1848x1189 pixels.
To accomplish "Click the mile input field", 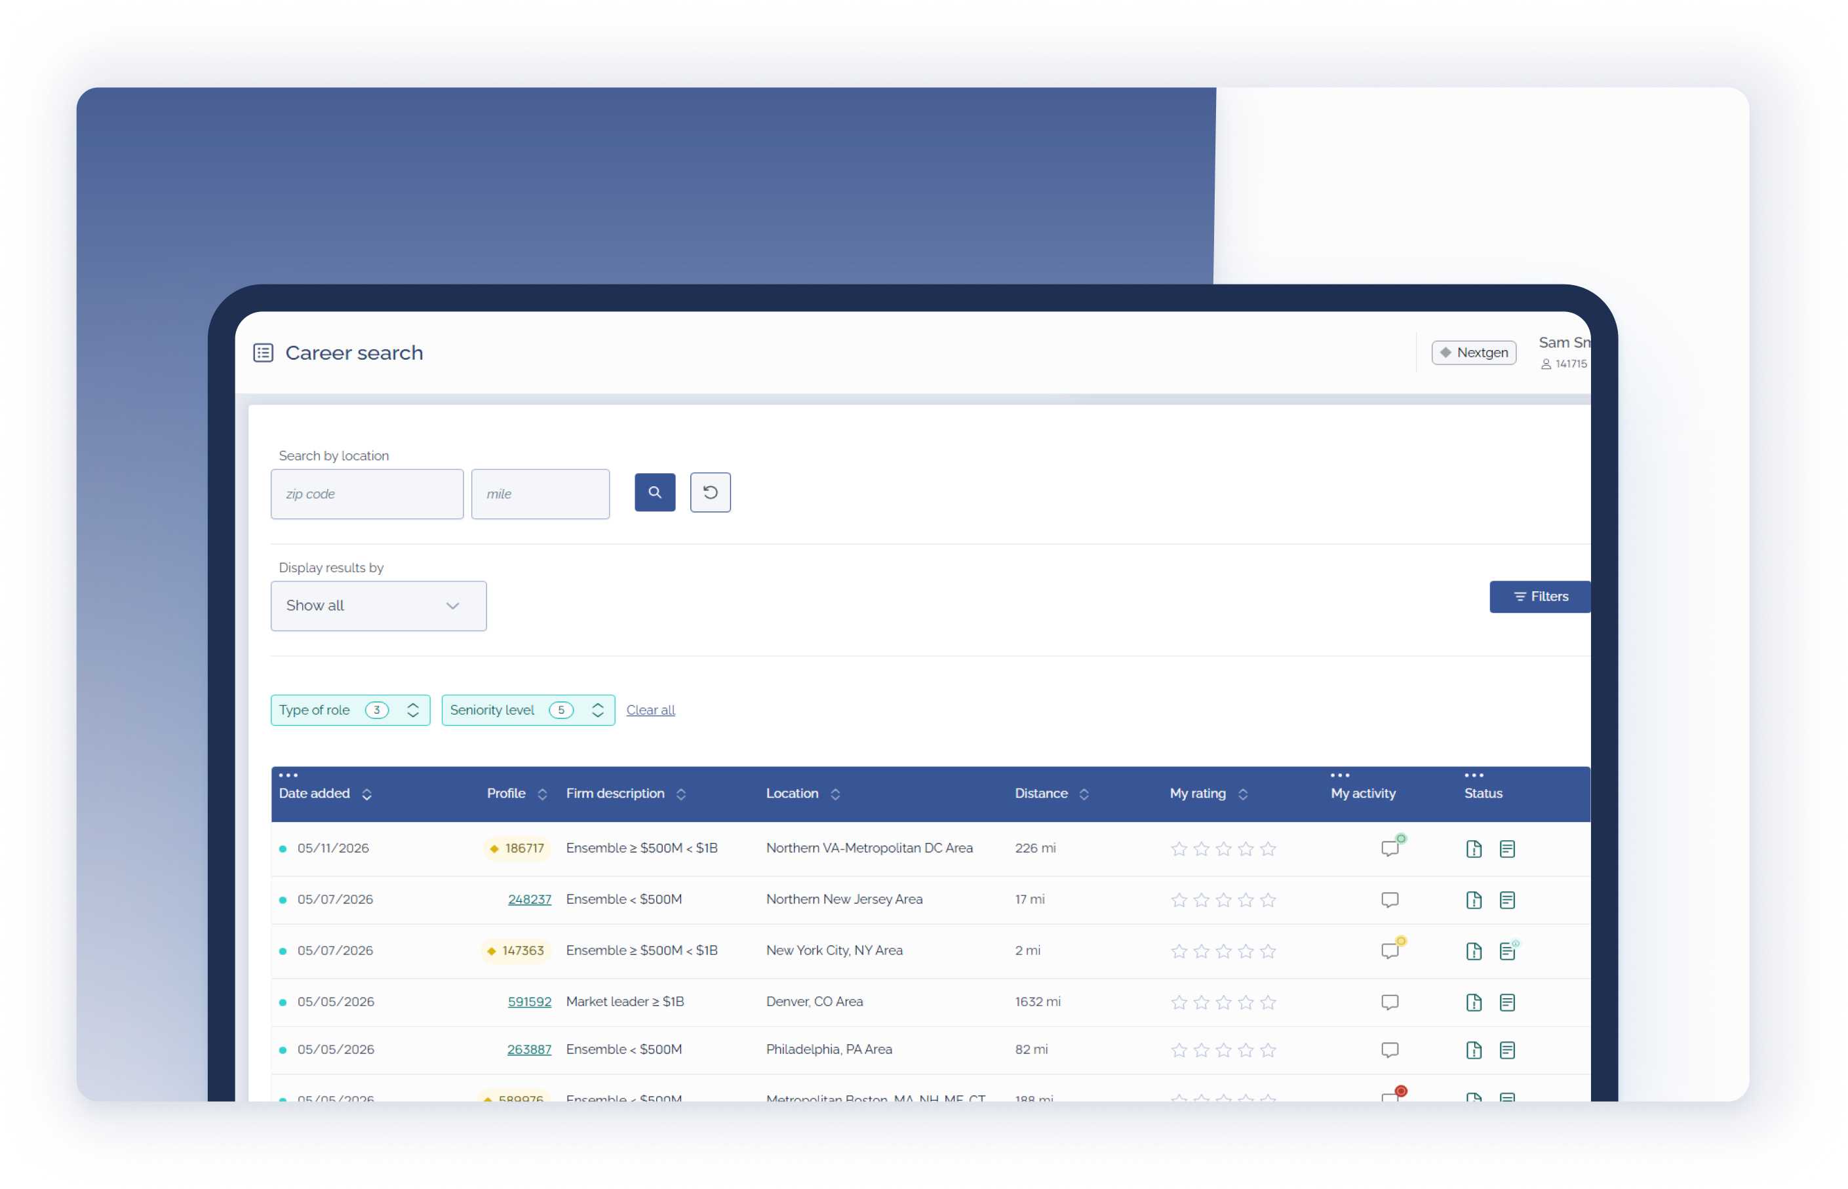I will point(541,494).
